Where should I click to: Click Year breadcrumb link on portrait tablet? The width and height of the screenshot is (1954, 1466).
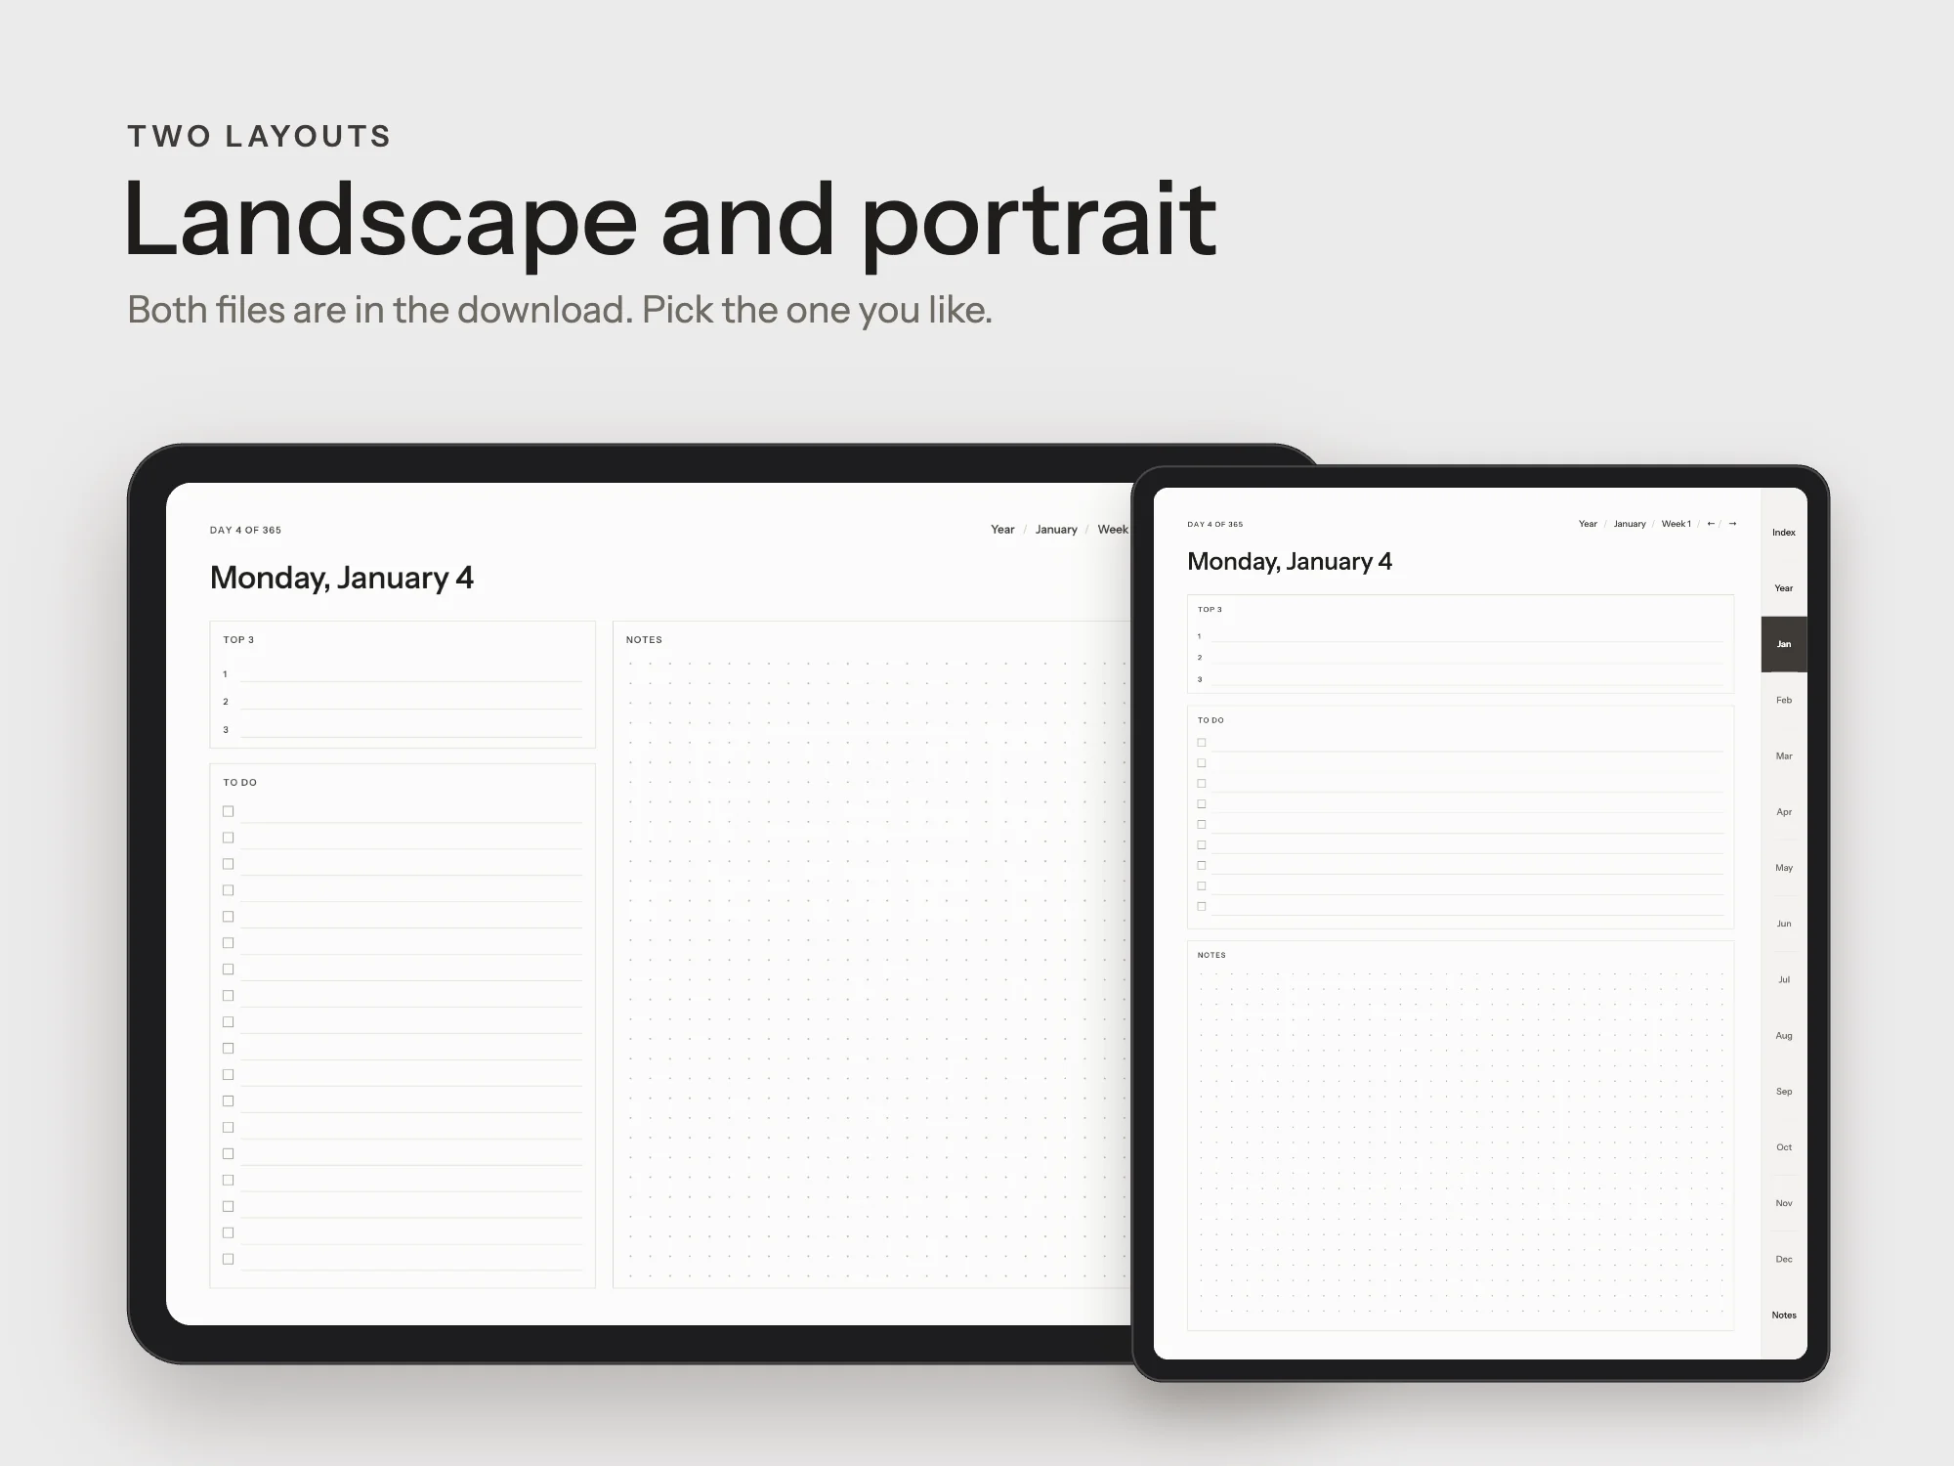point(1588,524)
